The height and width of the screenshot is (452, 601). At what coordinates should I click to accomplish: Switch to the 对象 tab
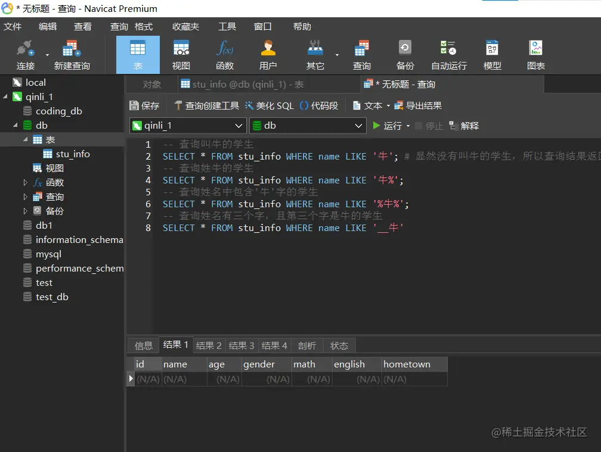[x=152, y=85]
